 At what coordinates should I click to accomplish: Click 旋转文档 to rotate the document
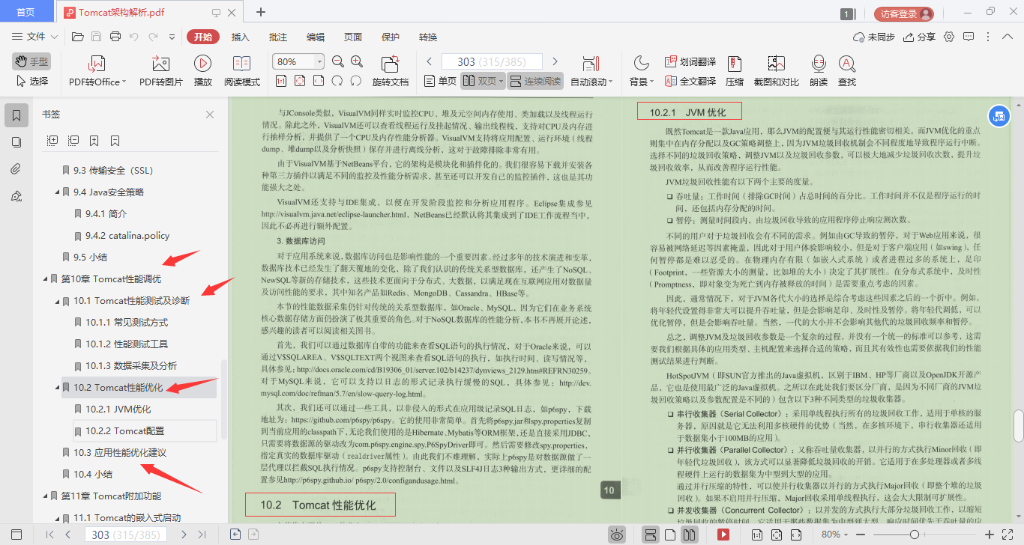pyautogui.click(x=390, y=70)
